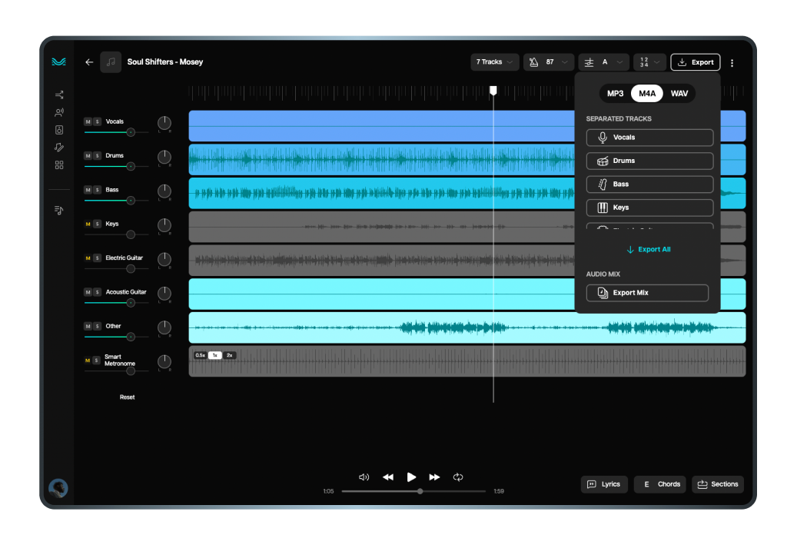
Task: Open the 87 BPM metronome dropdown
Action: pyautogui.click(x=549, y=62)
